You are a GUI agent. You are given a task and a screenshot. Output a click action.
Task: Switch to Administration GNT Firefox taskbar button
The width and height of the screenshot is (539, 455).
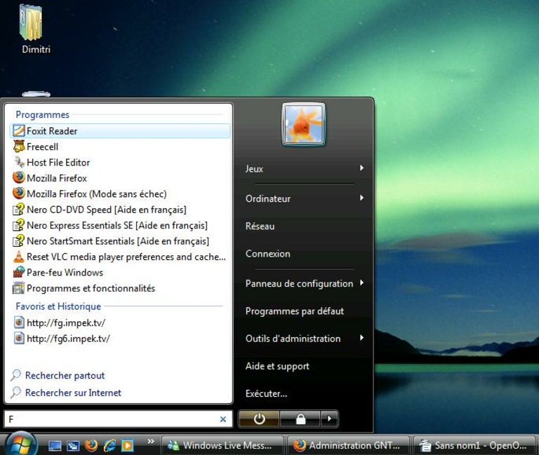[348, 446]
